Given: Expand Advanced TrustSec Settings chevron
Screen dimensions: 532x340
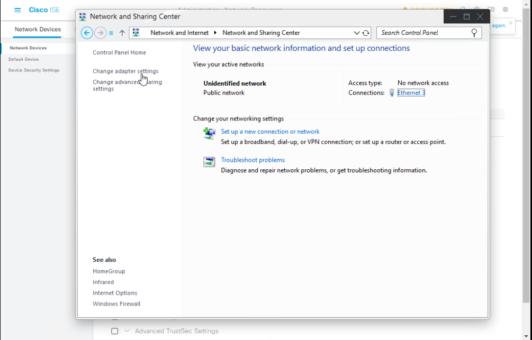Looking at the screenshot, I should tap(127, 331).
